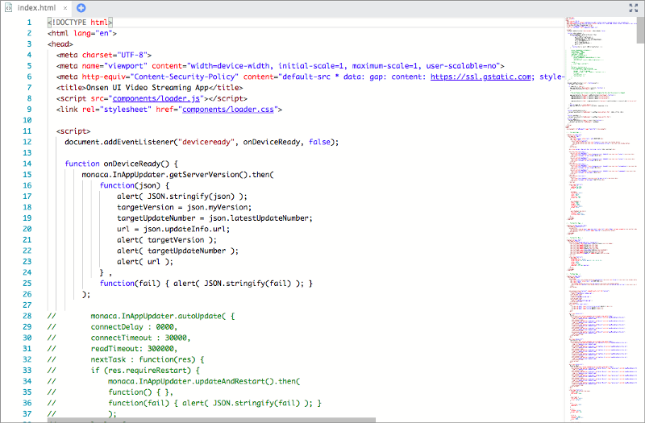Click commented monaca.InAppUpdater.autoUpdate( line
The width and height of the screenshot is (645, 423).
(163, 316)
